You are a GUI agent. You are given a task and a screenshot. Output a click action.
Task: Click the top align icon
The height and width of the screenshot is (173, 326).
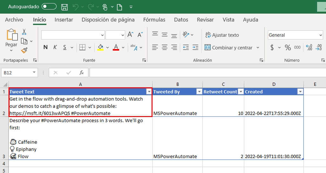(x=155, y=34)
